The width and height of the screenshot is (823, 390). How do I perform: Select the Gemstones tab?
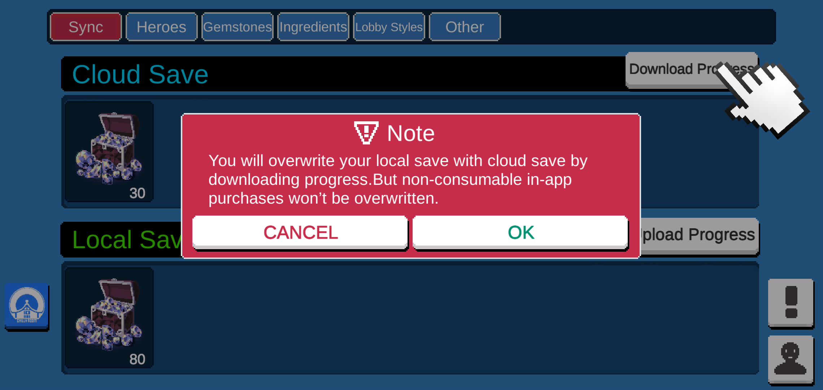pyautogui.click(x=236, y=27)
